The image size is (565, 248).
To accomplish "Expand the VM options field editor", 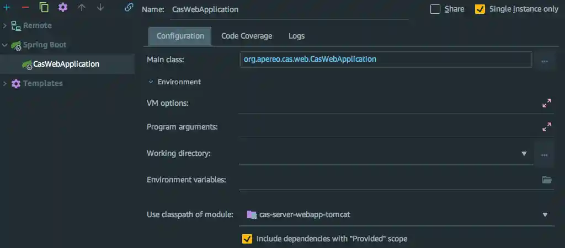I will pos(547,103).
